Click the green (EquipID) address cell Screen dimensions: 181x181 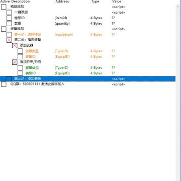coord(62,73)
